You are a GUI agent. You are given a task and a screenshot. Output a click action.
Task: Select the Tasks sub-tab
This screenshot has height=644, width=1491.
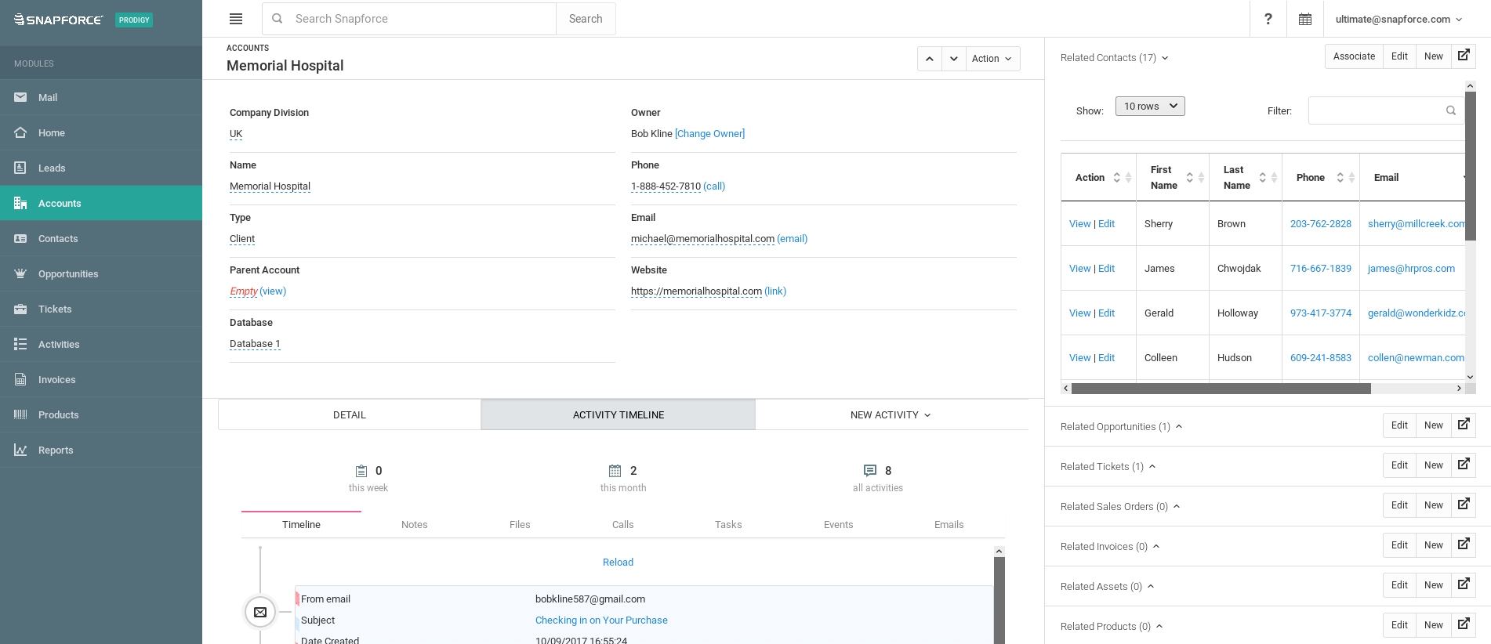tap(728, 525)
